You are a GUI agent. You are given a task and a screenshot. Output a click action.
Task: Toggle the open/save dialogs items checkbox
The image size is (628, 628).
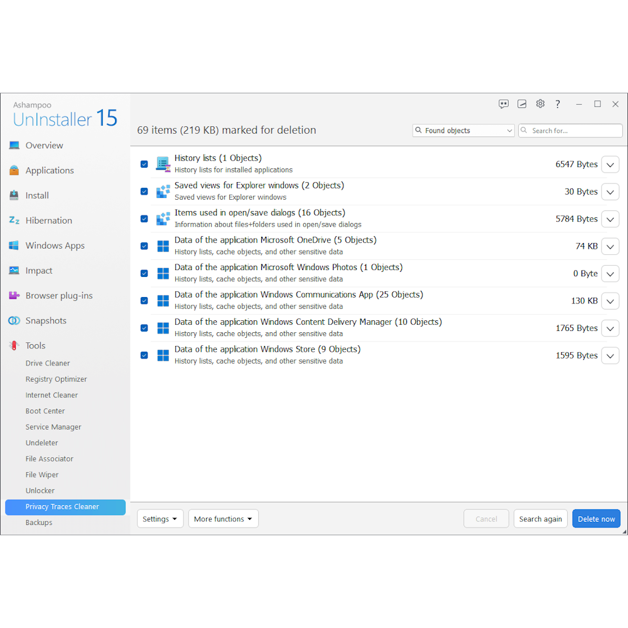point(144,219)
